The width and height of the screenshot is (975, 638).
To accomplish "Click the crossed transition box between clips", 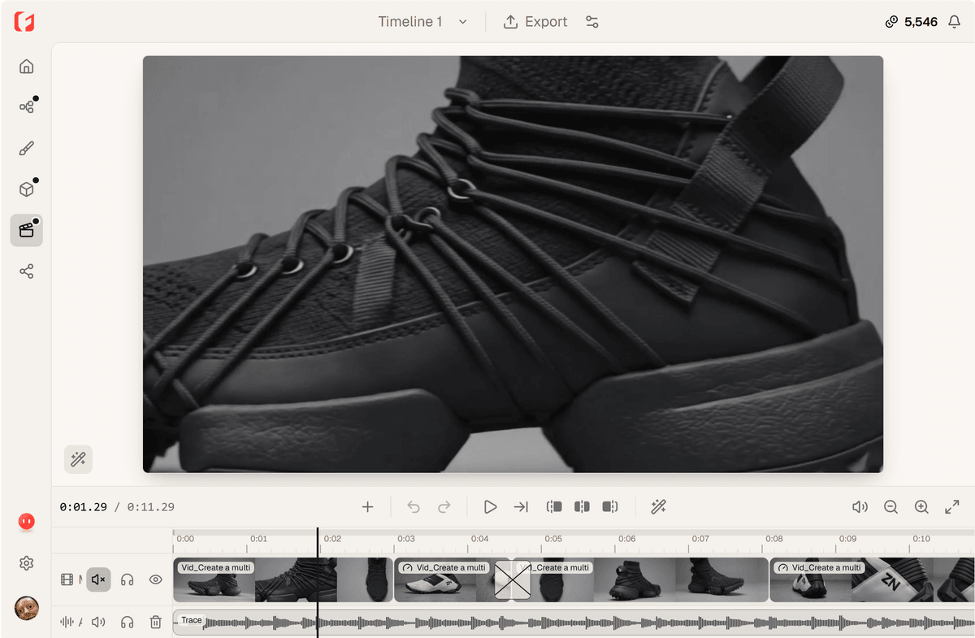I will pyautogui.click(x=513, y=579).
